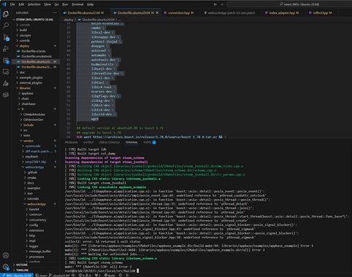Open the Run and Debug view
The image size is (352, 277).
coord(6,49)
